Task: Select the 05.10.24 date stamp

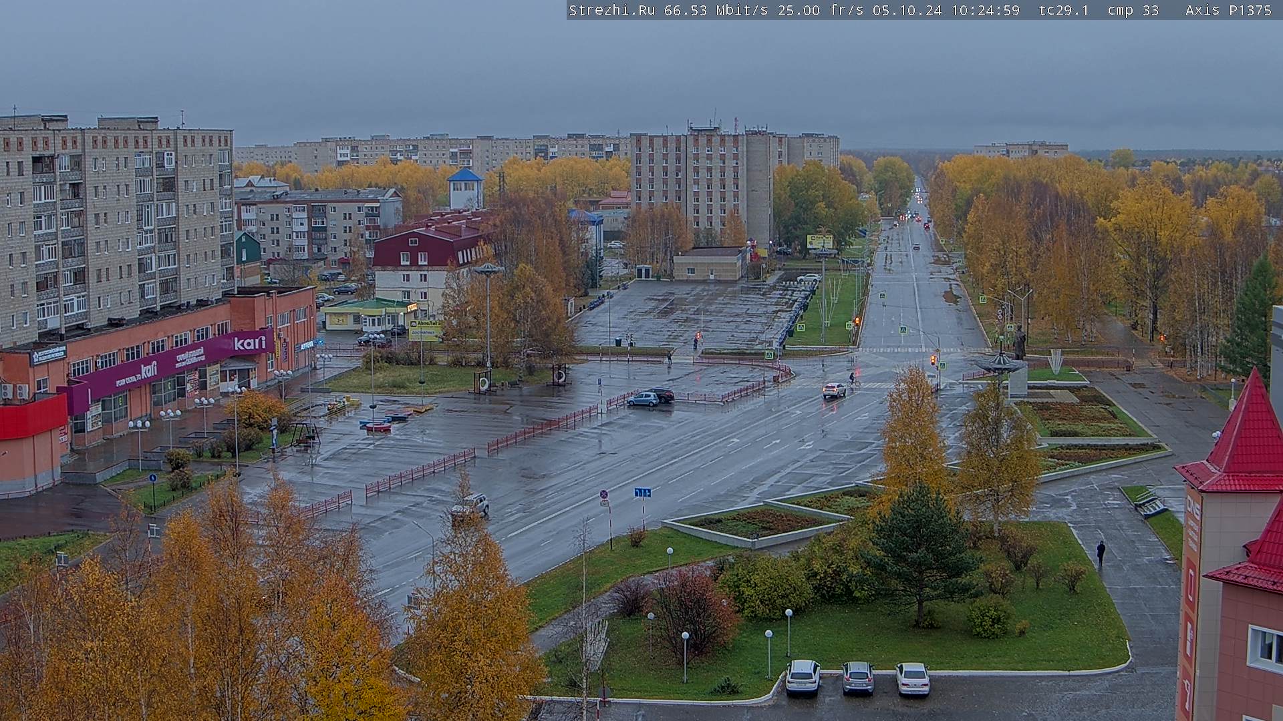Action: 907,10
